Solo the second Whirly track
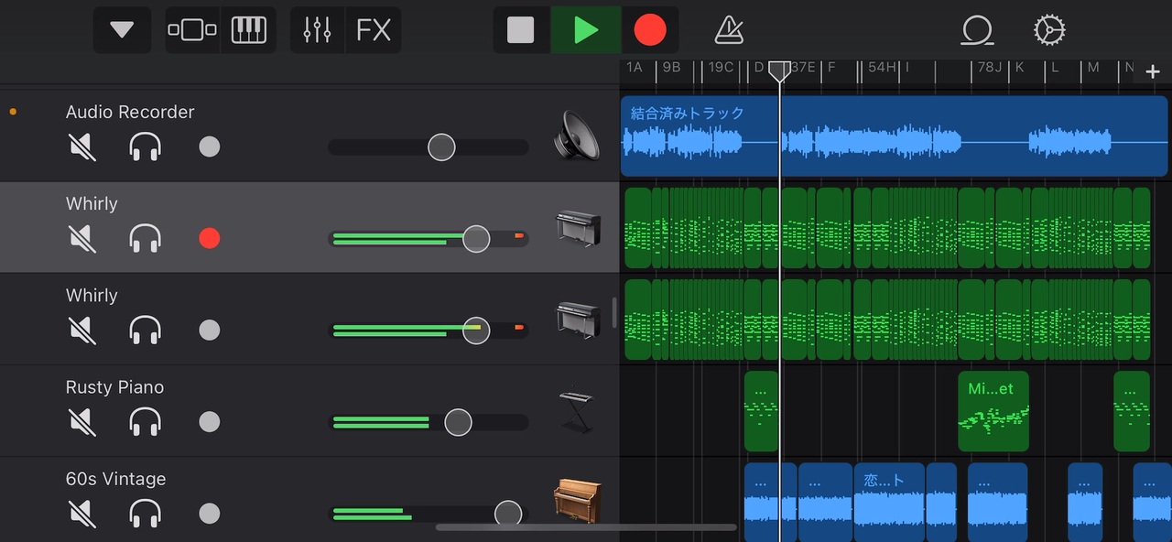The width and height of the screenshot is (1172, 542). point(146,330)
